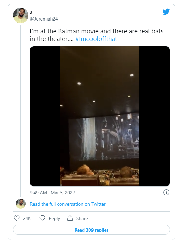Click the reply speech bubble icon
Image resolution: width=183 pixels, height=242 pixels.
[x=42, y=218]
